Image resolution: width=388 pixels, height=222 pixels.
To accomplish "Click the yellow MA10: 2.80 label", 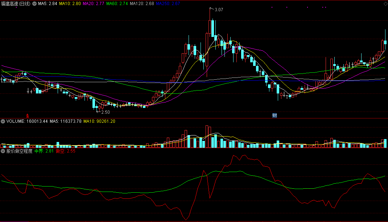I will [70, 4].
